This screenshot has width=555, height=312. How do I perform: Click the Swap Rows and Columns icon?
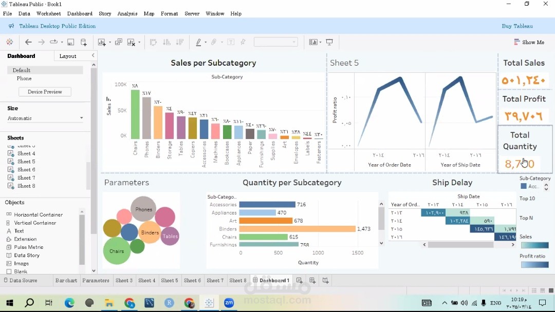153,42
